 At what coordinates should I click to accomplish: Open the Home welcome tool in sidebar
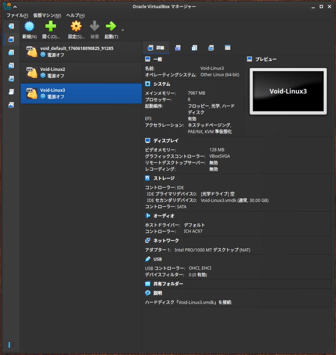coord(11,26)
